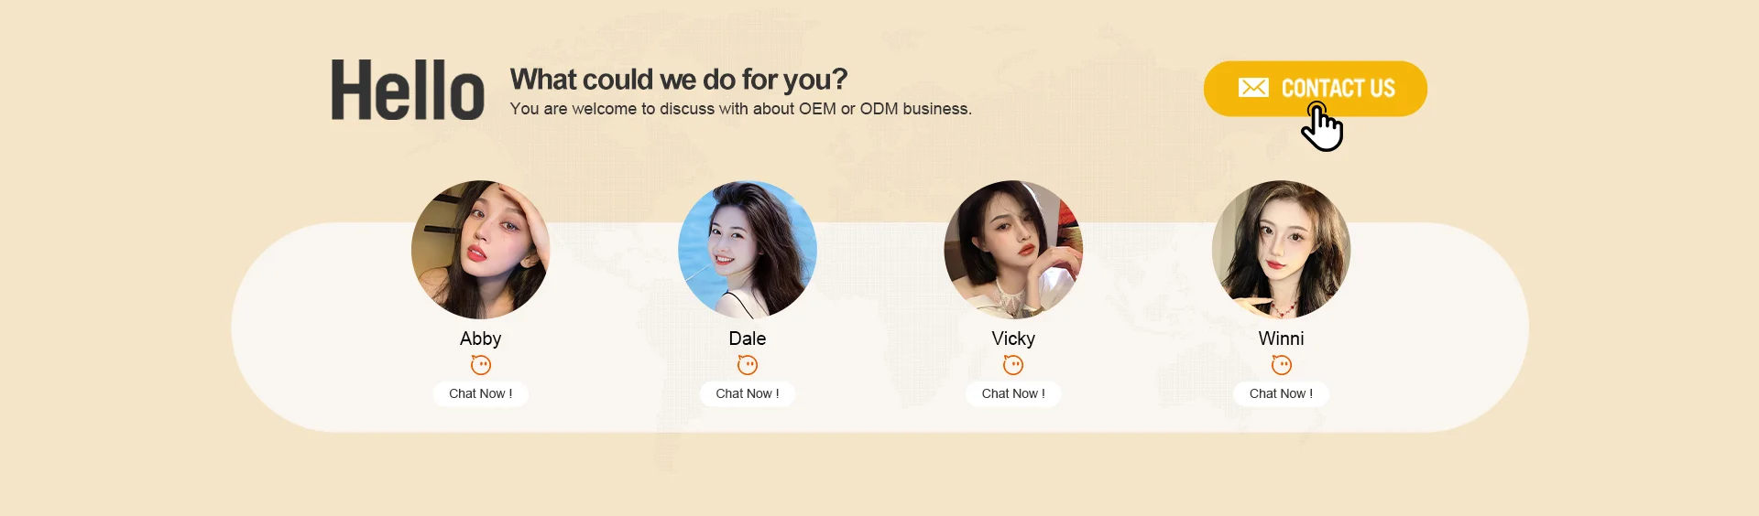Open Vicky's profile photo
The height and width of the screenshot is (516, 1759).
pos(1013,249)
